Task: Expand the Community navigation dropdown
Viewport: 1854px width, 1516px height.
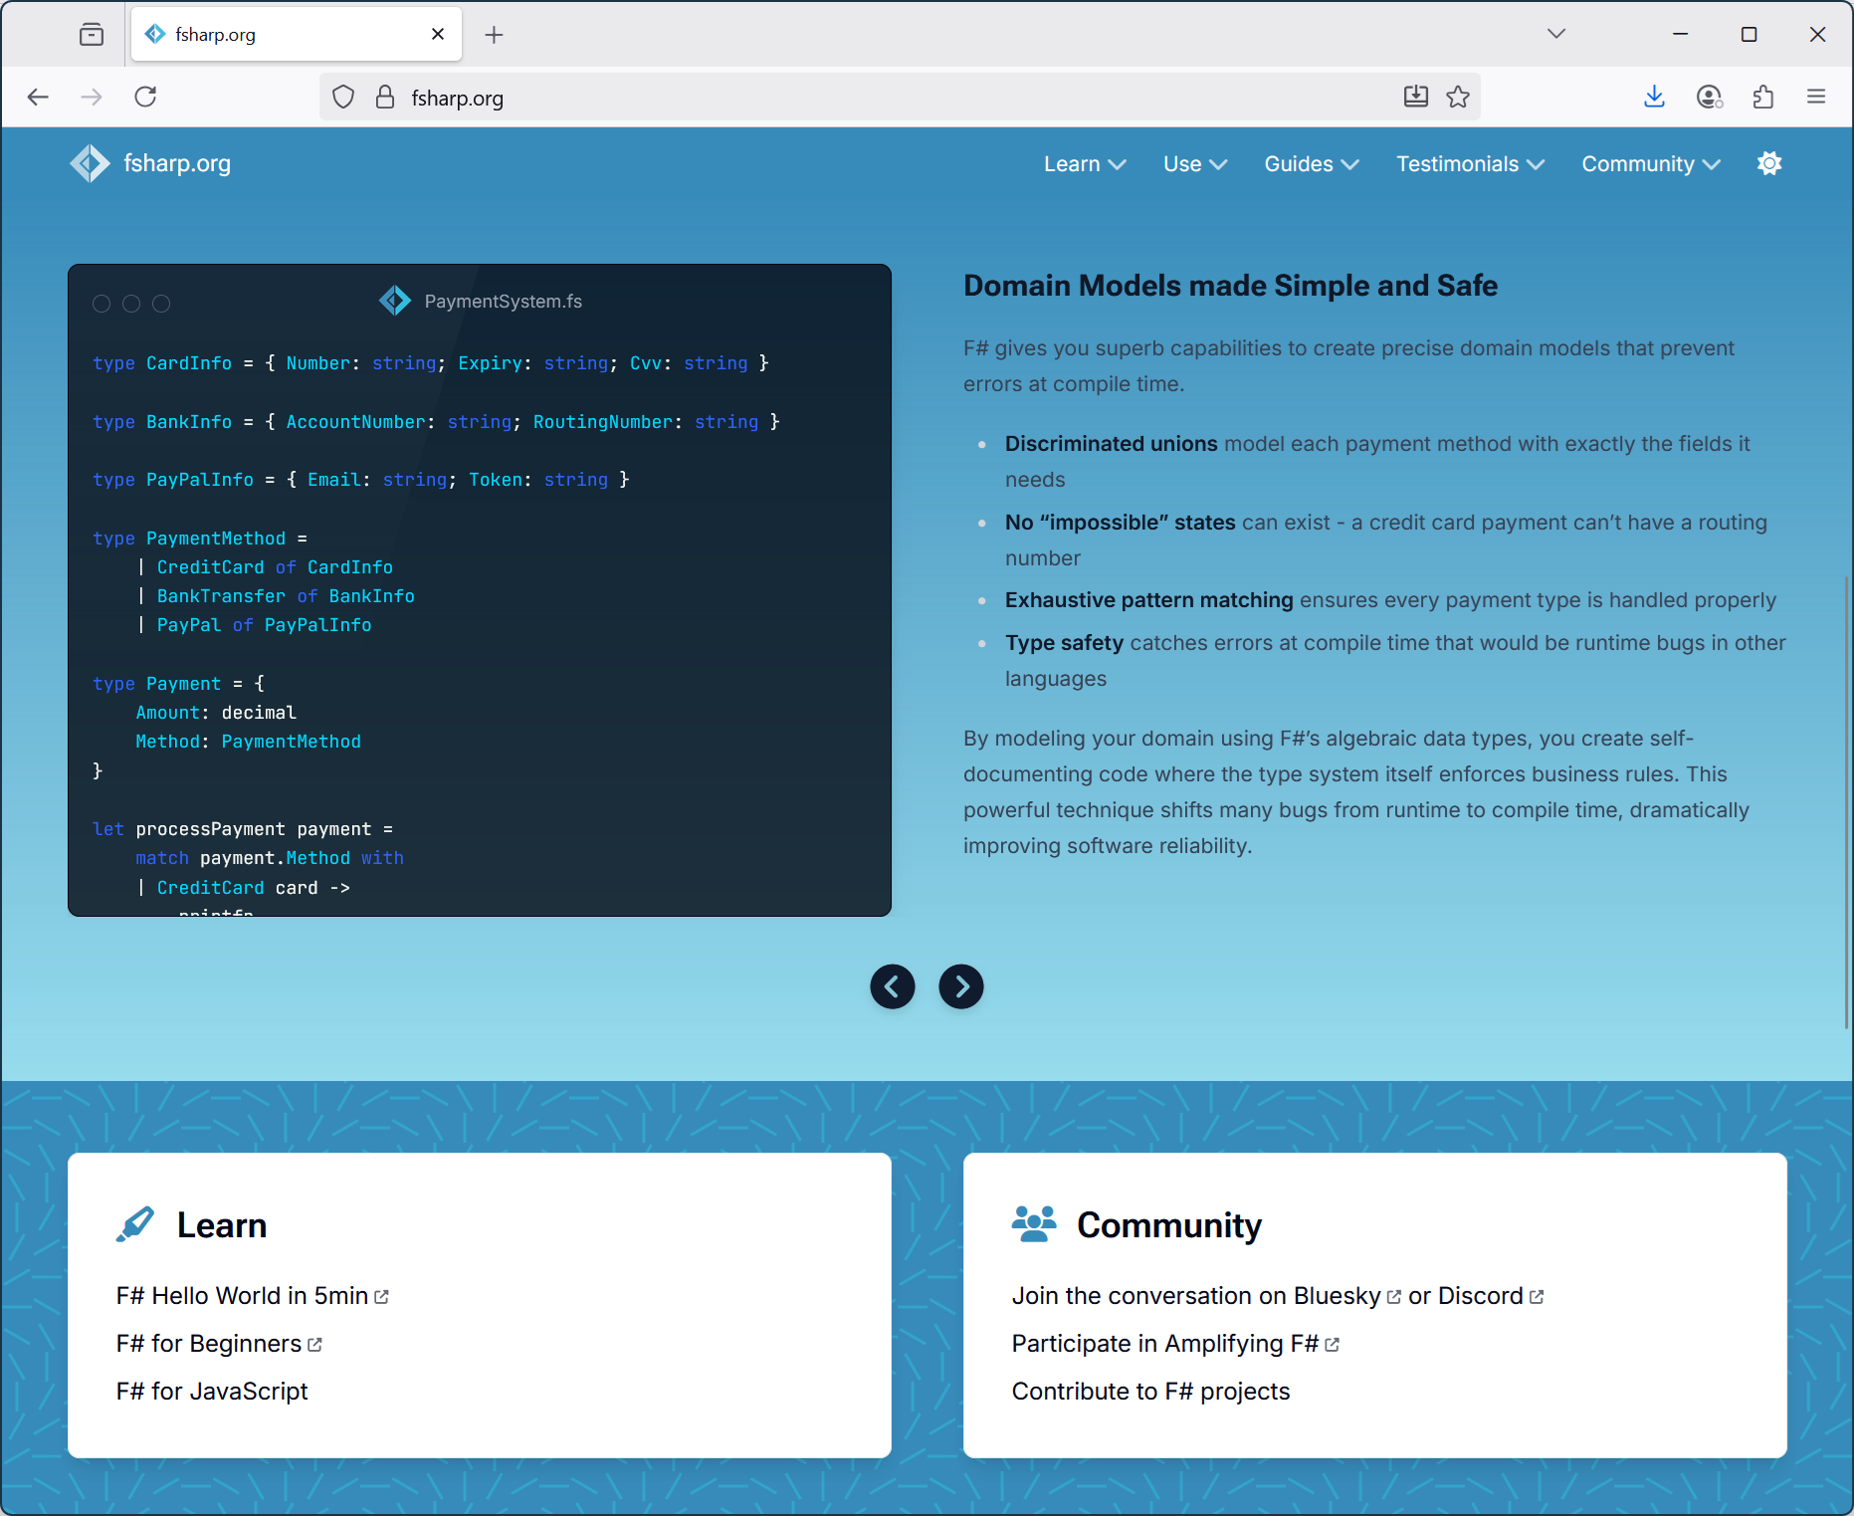Action: tap(1650, 164)
